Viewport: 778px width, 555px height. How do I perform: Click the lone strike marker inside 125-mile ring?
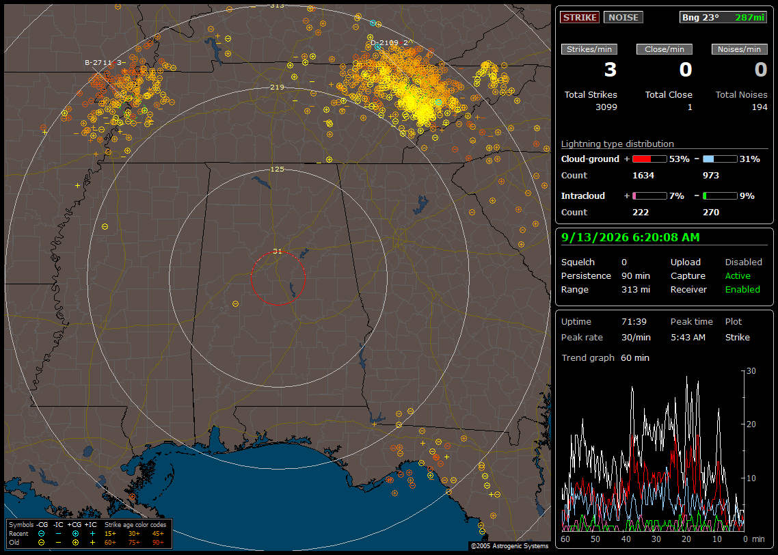(x=235, y=303)
